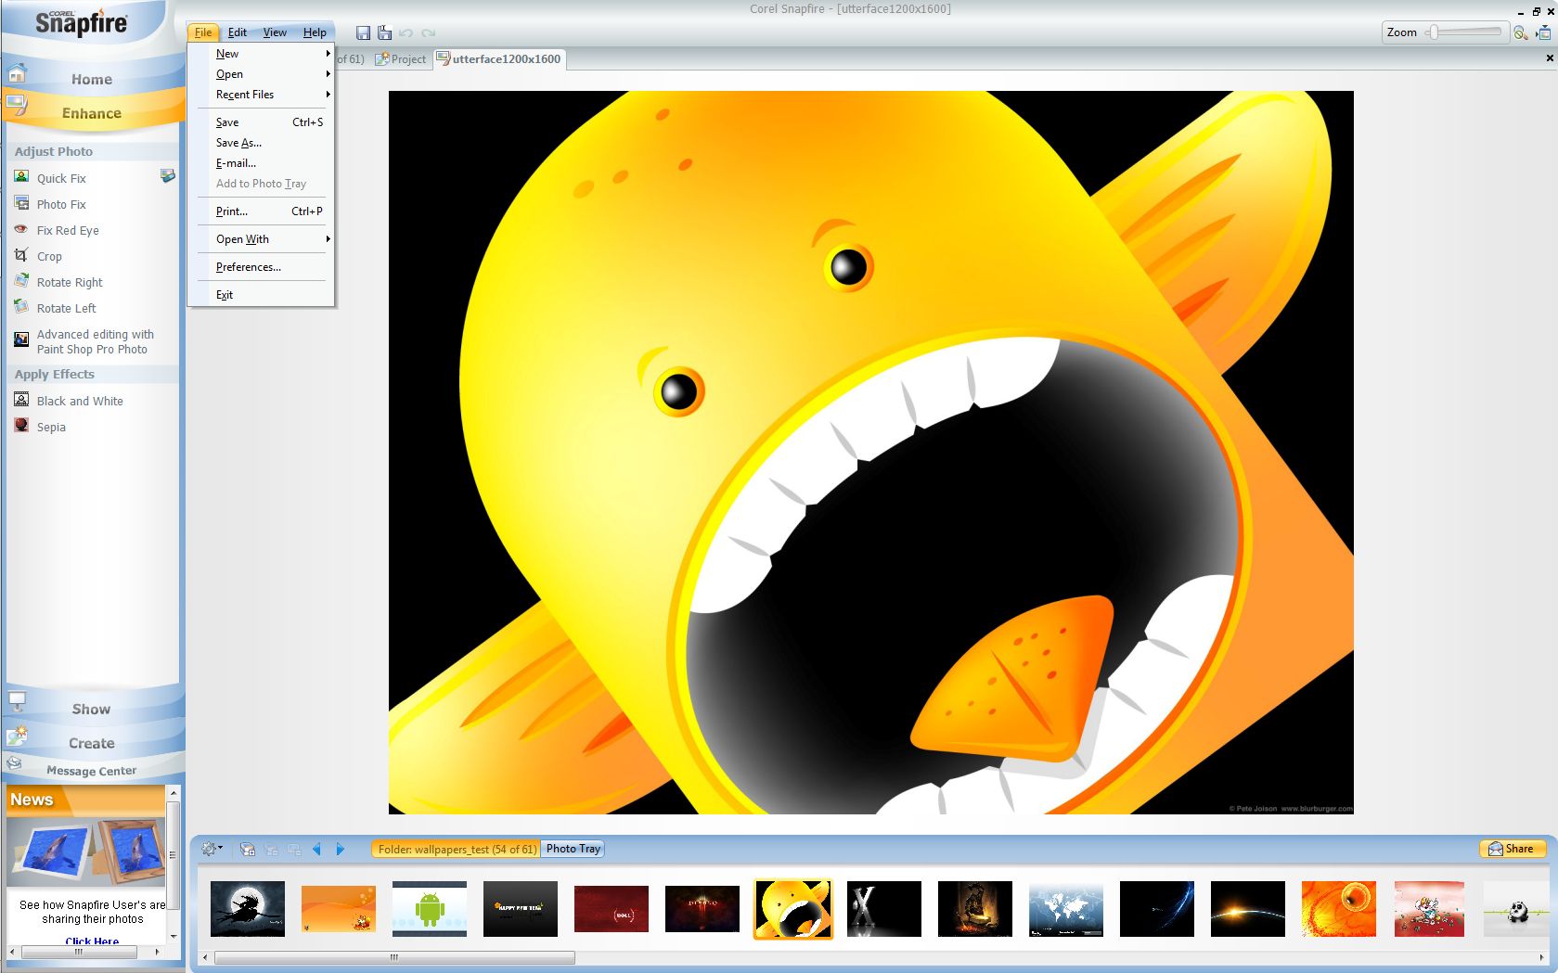This screenshot has width=1558, height=973.
Task: Select the Mac OS X thumbnail
Action: coord(884,909)
